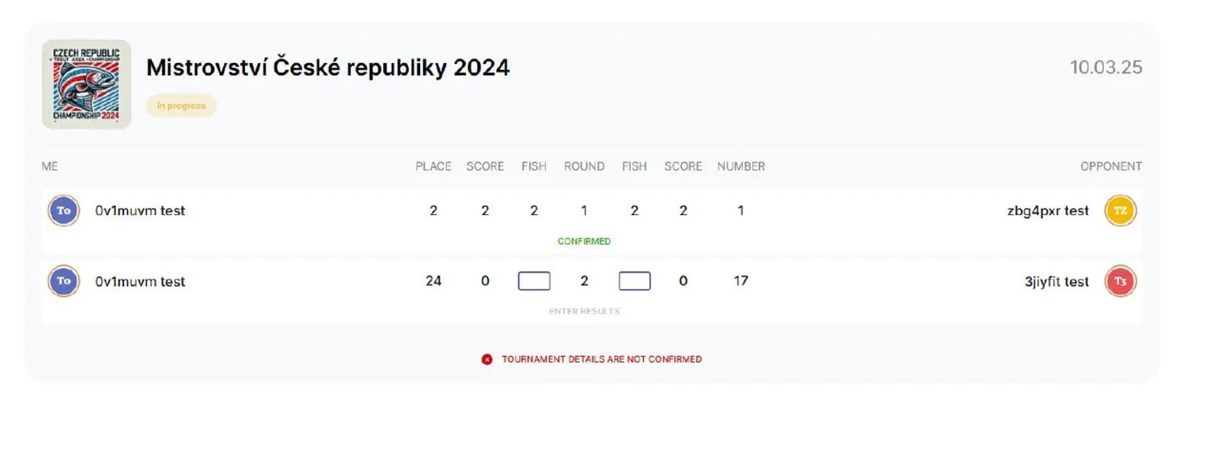Open tournament title Mistrovství České republiky 2024

point(328,68)
